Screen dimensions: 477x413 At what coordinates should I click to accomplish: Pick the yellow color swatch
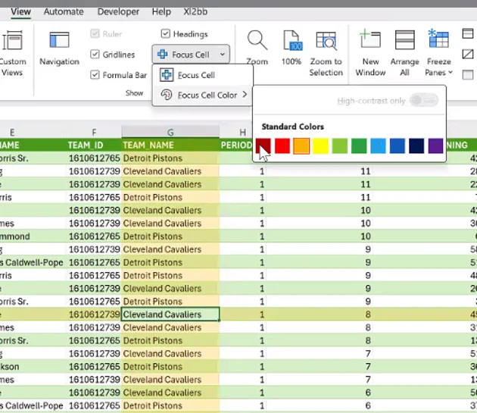coord(320,145)
